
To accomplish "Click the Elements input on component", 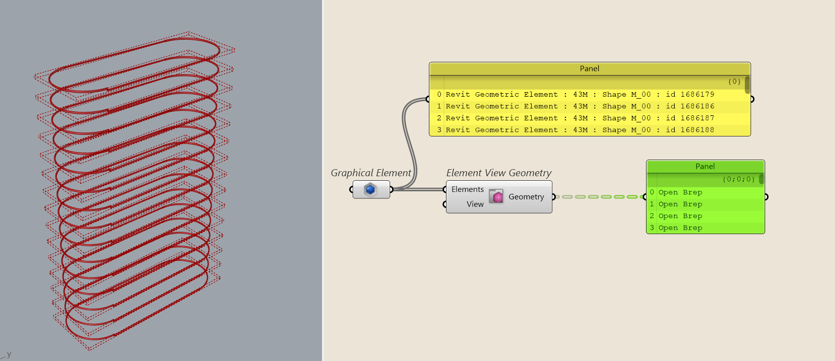I will (467, 189).
